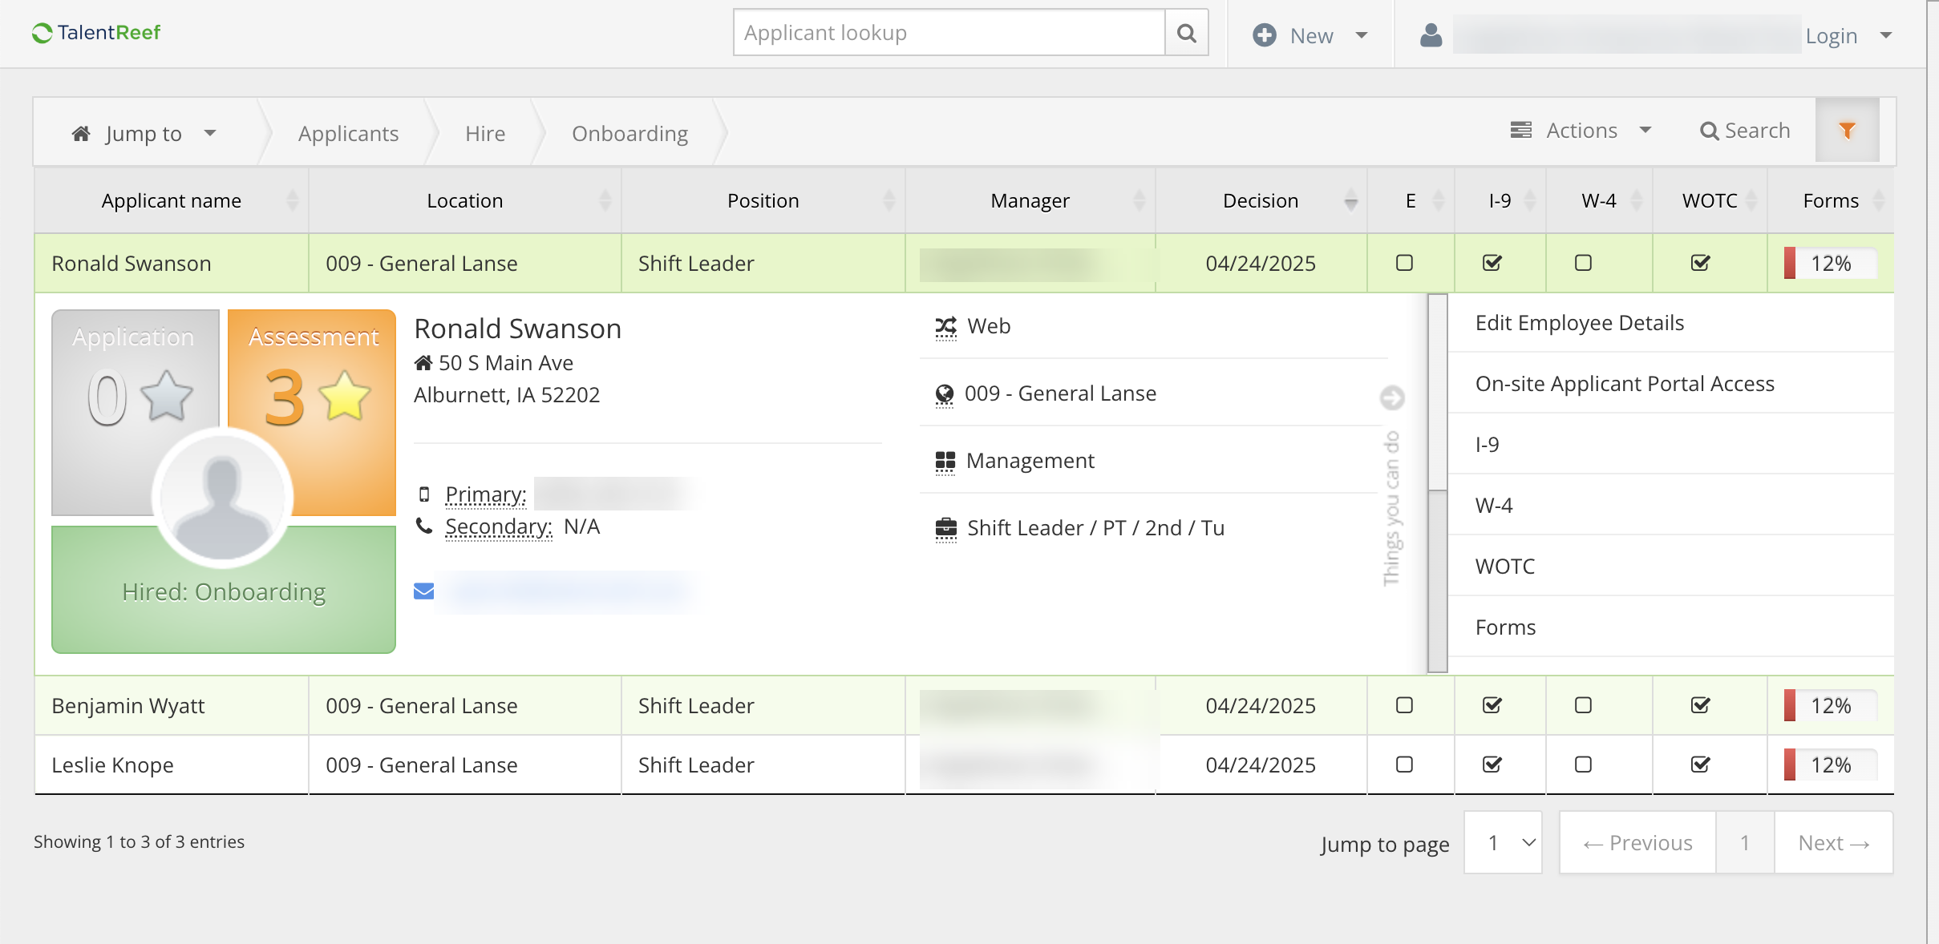1939x944 pixels.
Task: Open the Jump to dropdown
Action: 144,133
